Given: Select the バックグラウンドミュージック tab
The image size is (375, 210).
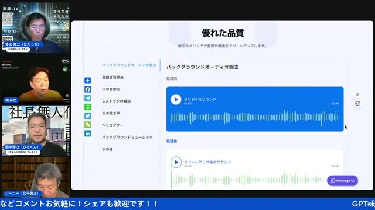Looking at the screenshot, I should click(x=127, y=137).
